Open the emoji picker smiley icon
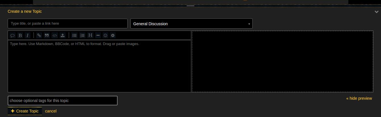The height and width of the screenshot is (117, 381). (105, 35)
